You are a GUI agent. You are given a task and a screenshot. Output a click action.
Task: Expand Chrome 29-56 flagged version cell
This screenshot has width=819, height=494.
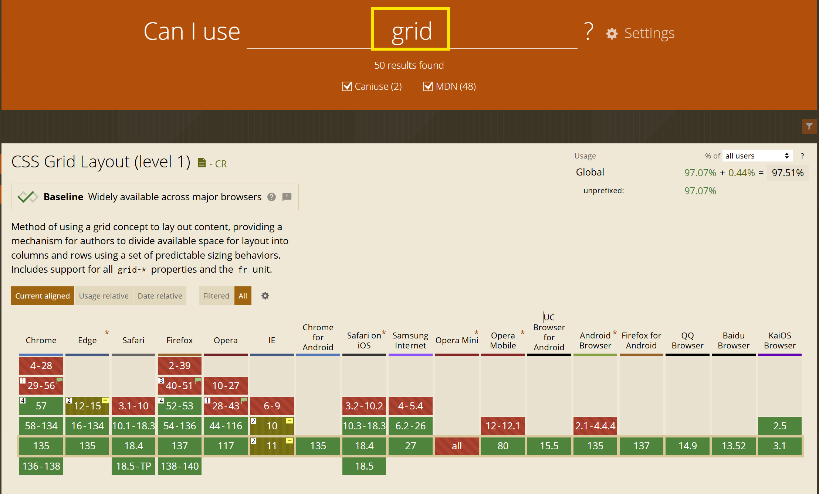41,386
